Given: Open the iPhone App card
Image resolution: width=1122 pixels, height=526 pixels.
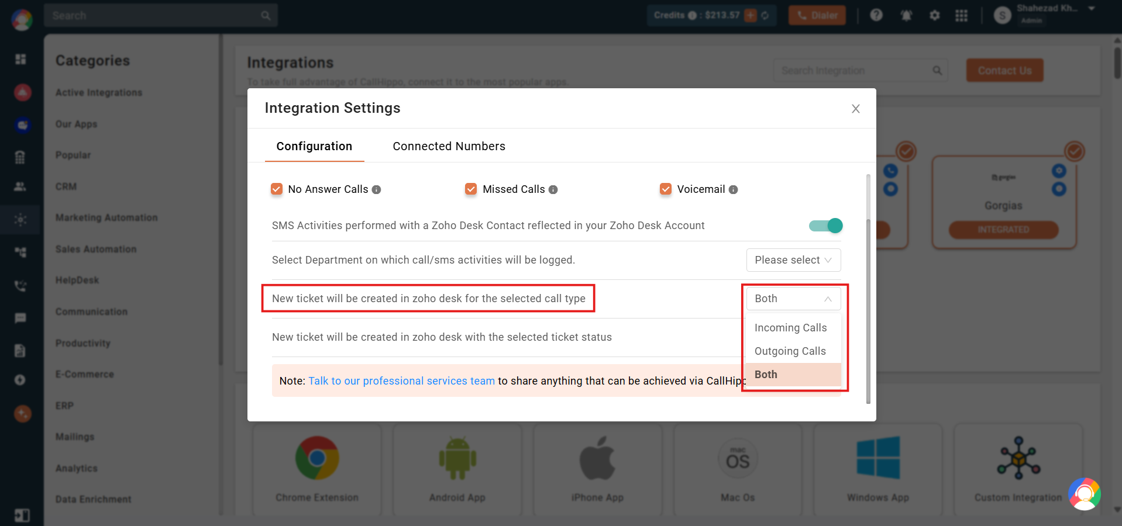Looking at the screenshot, I should (x=597, y=469).
